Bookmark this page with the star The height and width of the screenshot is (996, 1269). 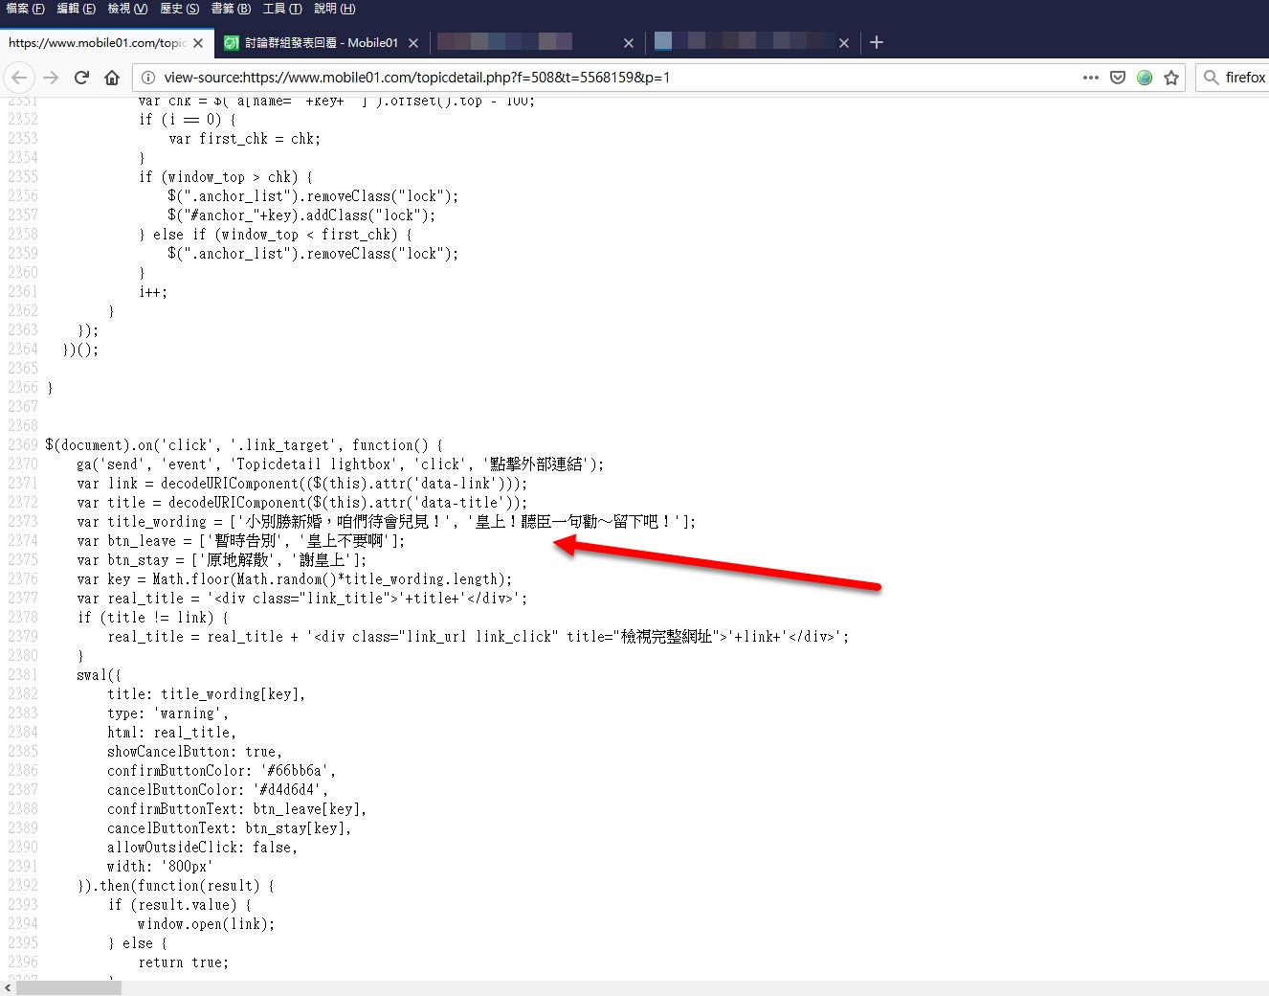[1171, 78]
